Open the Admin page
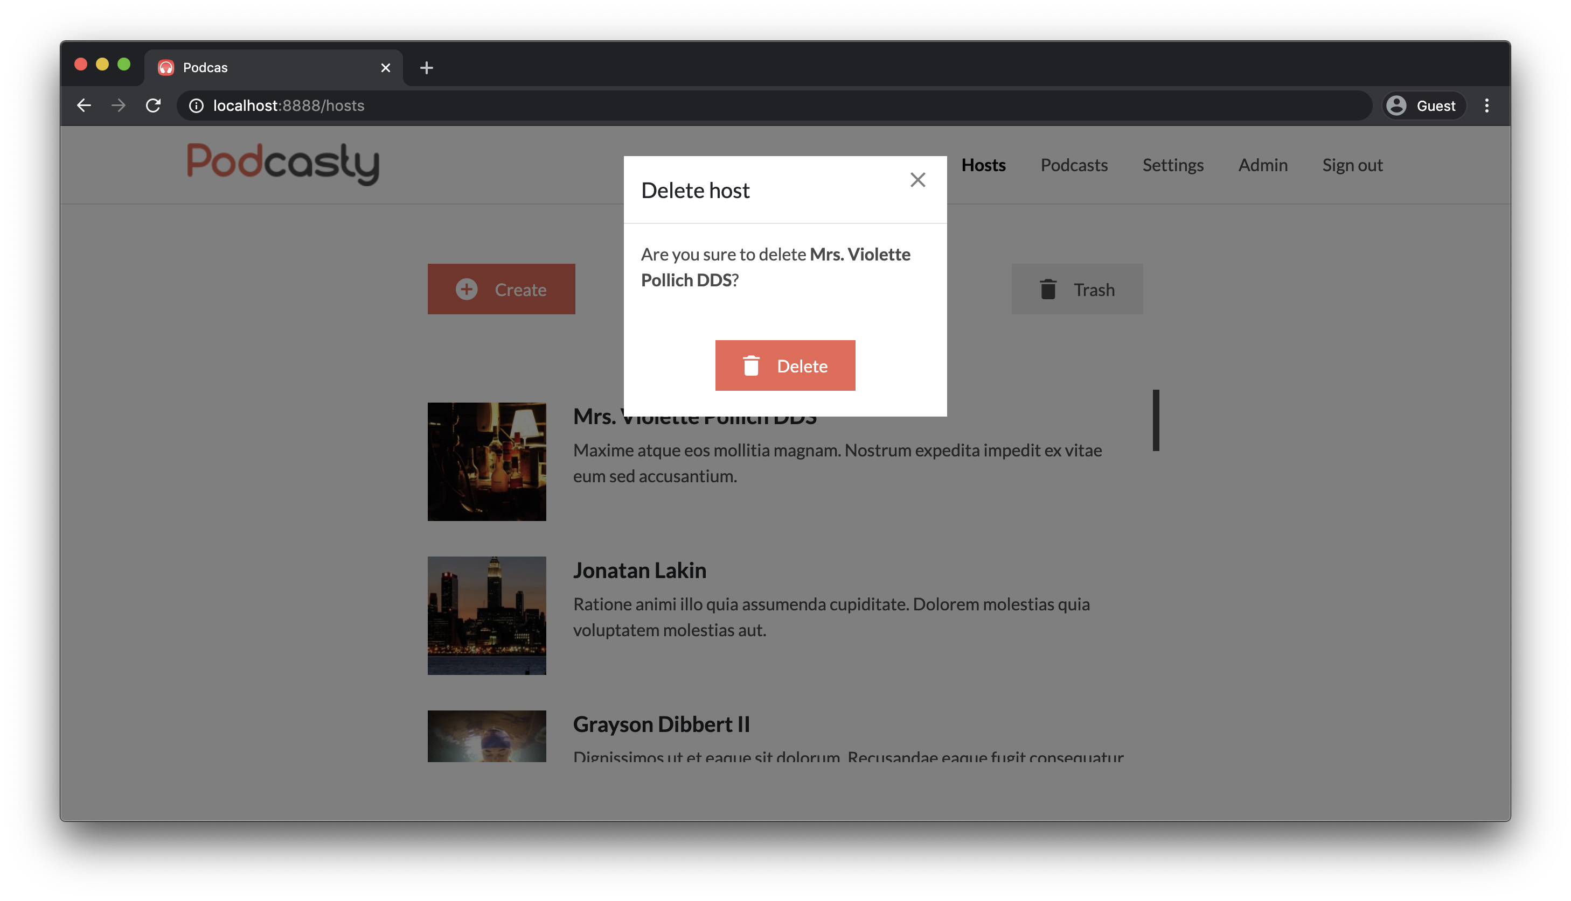 pos(1262,165)
